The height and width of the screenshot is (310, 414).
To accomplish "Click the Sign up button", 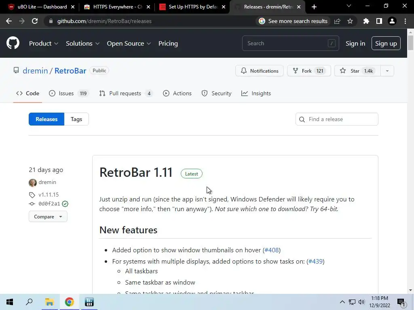I will pyautogui.click(x=386, y=43).
